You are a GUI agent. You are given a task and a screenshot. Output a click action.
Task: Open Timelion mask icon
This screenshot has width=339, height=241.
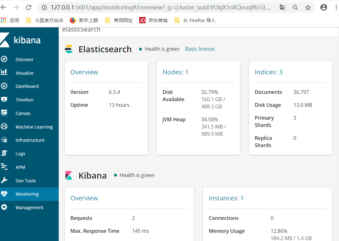coord(4,100)
